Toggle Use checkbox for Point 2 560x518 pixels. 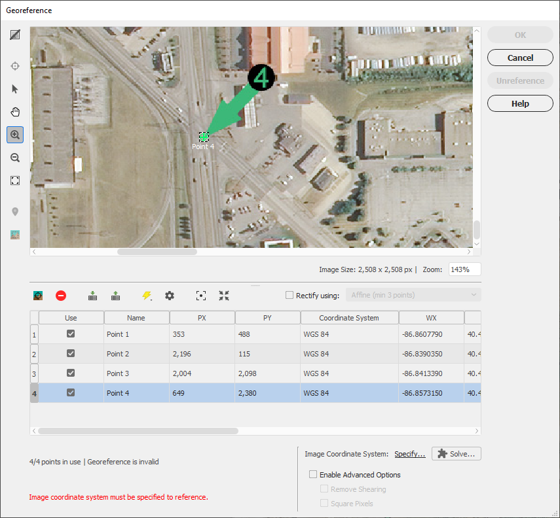pyautogui.click(x=71, y=354)
